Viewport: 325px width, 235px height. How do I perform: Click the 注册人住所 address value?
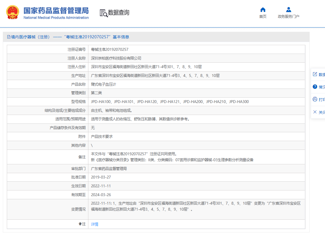(146, 67)
